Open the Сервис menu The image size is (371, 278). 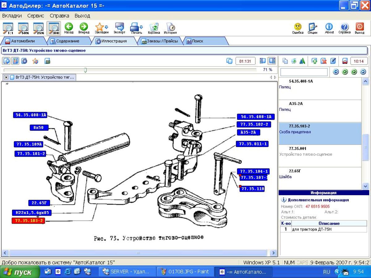pos(36,15)
